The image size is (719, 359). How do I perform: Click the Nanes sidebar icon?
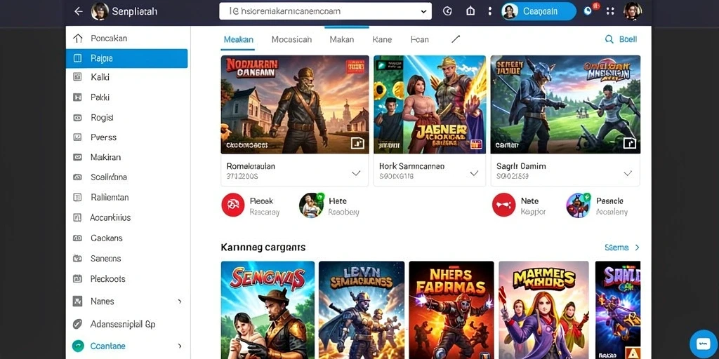[x=77, y=302]
